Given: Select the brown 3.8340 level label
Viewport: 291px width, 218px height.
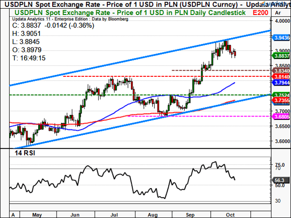Looking at the screenshot, I should click(x=281, y=71).
